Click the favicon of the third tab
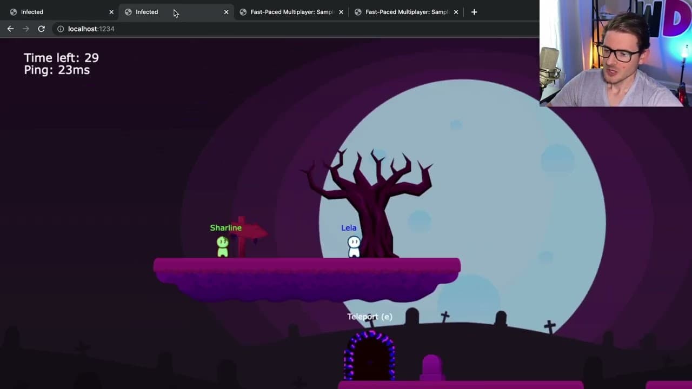This screenshot has width=692, height=389. (x=243, y=12)
